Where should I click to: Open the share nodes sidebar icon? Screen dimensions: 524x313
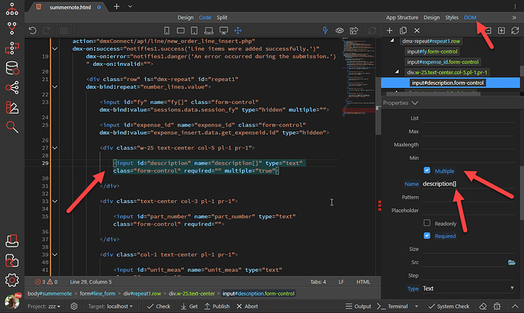click(x=12, y=88)
